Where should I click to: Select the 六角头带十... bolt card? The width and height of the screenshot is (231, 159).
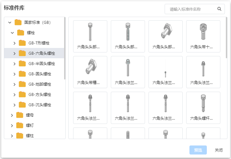pyautogui.click(x=203, y=36)
